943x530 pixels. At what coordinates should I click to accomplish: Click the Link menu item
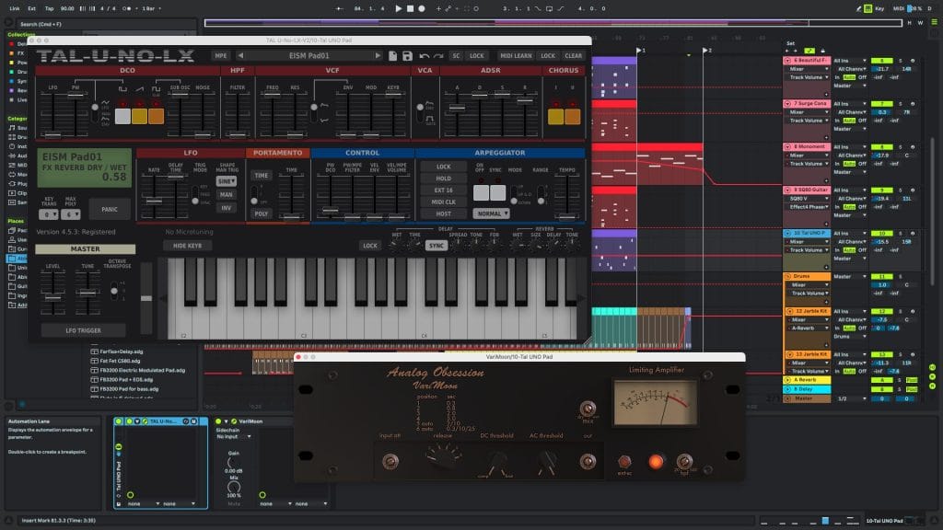(x=14, y=8)
